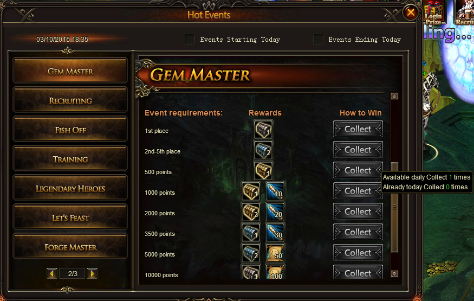The height and width of the screenshot is (301, 474).
Task: Click the 5000 points scroll reward showing 50
Action: [275, 253]
